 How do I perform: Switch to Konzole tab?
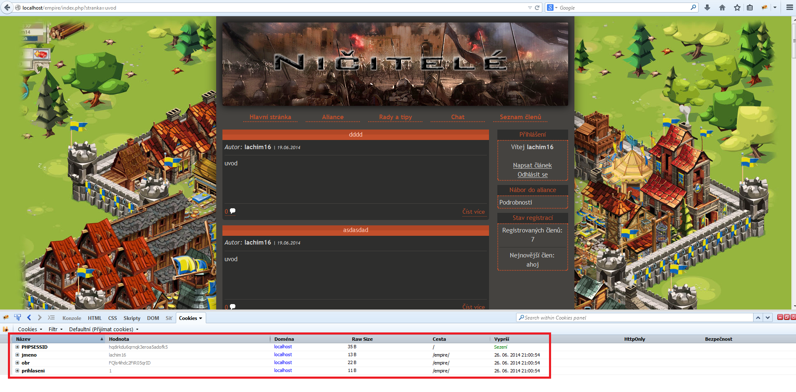(72, 318)
